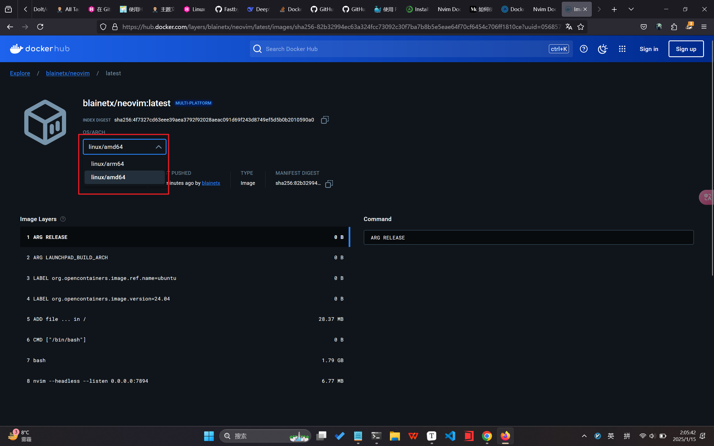This screenshot has width=714, height=446.
Task: Open the list all tabs dropdown
Action: coord(631,9)
